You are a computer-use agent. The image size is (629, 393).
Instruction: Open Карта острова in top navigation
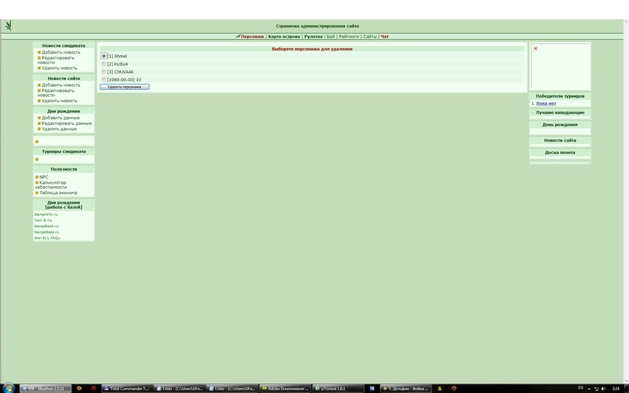[284, 37]
